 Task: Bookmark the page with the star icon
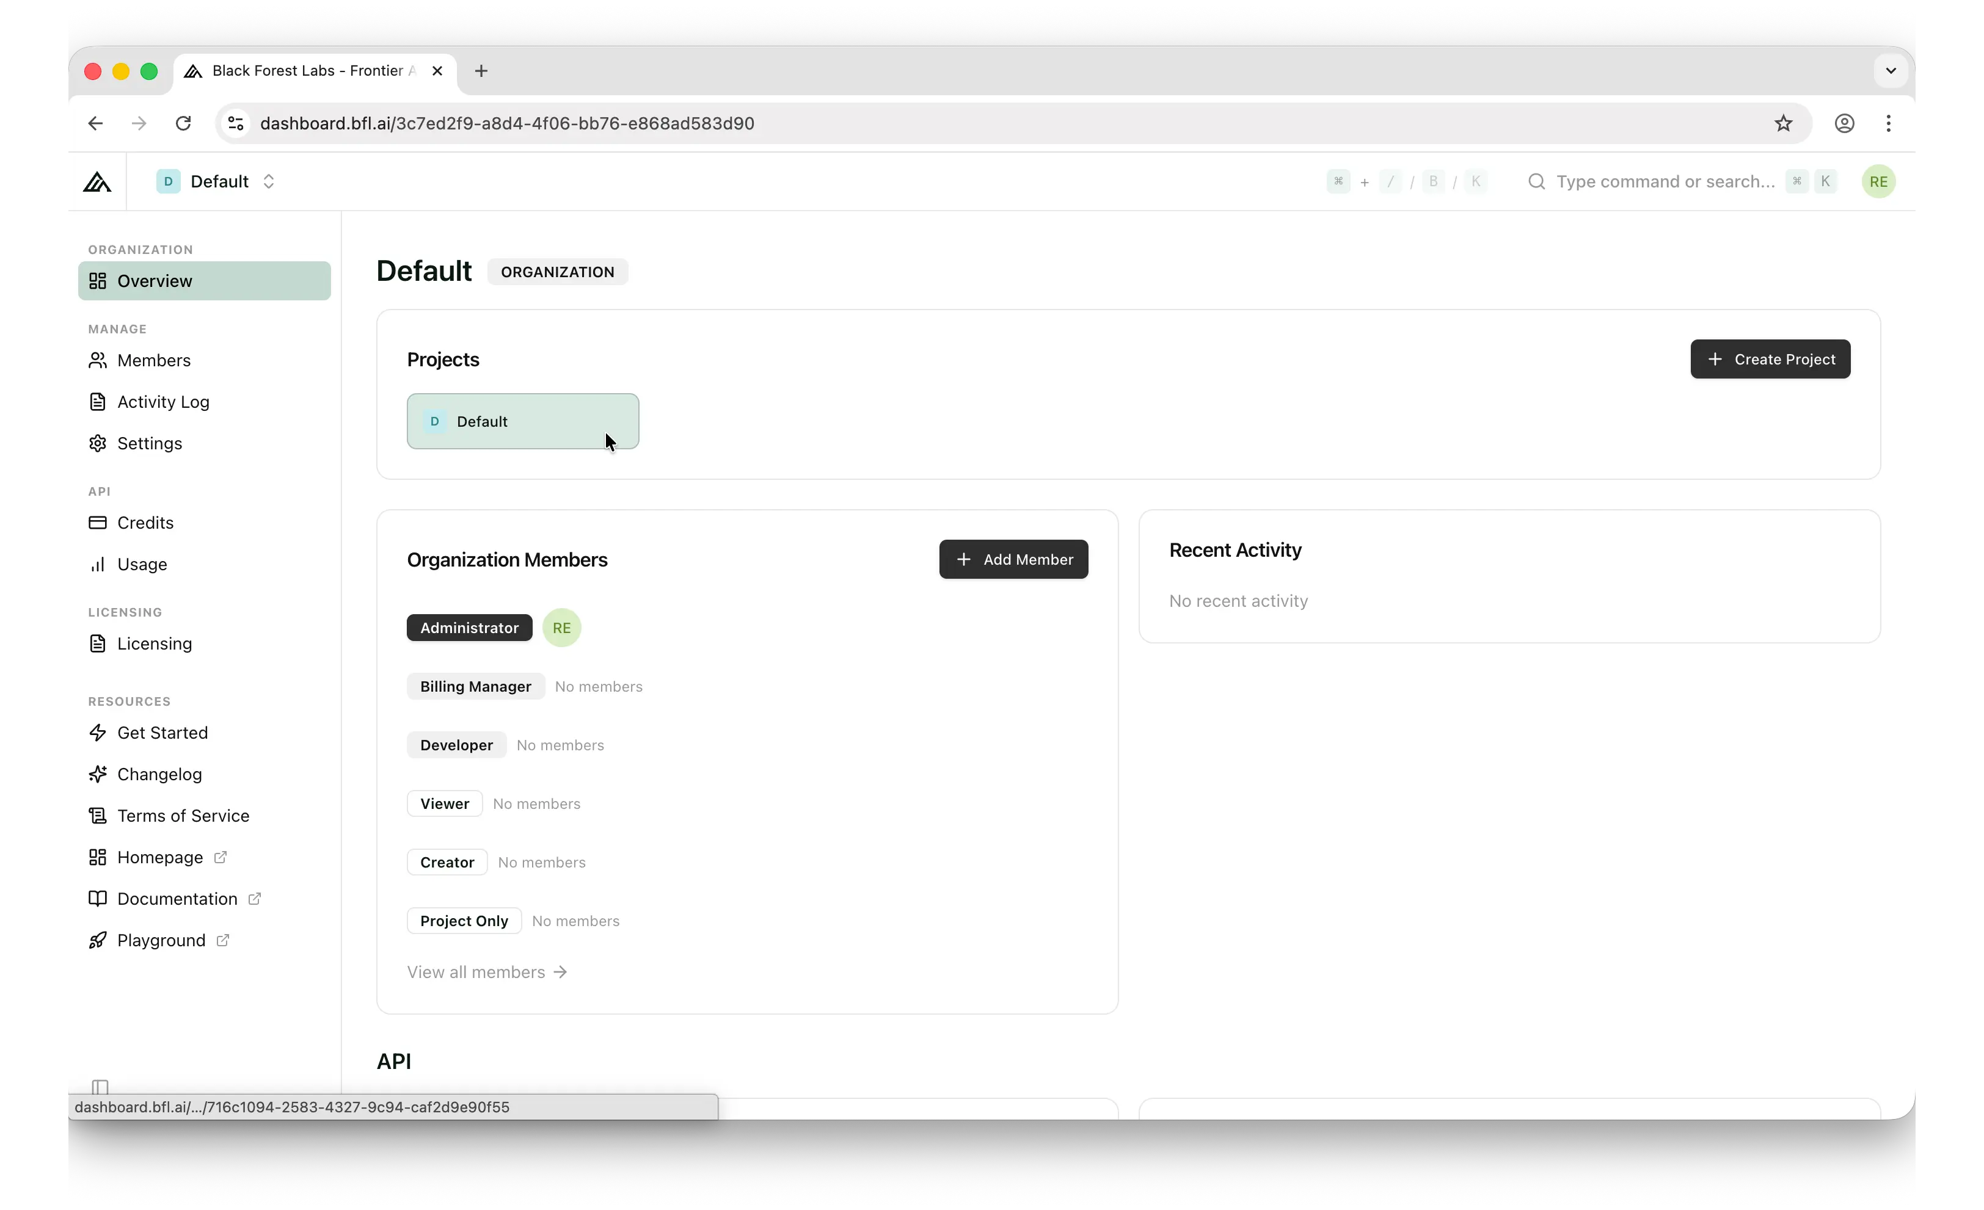[x=1782, y=123]
